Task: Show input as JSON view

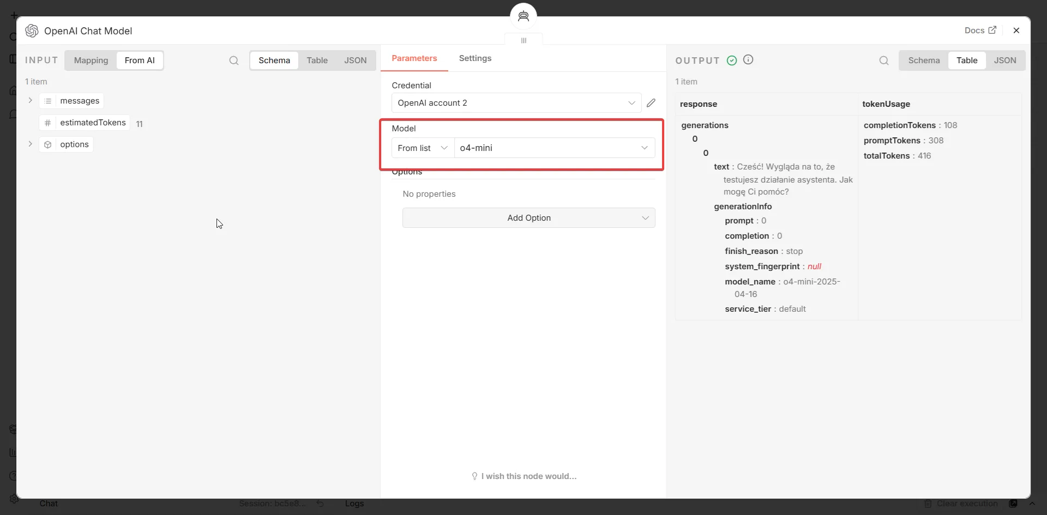Action: (355, 60)
